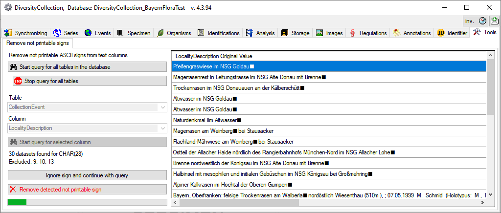Expand the Table dropdown showing CollectionEvent
The height and width of the screenshot is (213, 501).
pos(161,107)
